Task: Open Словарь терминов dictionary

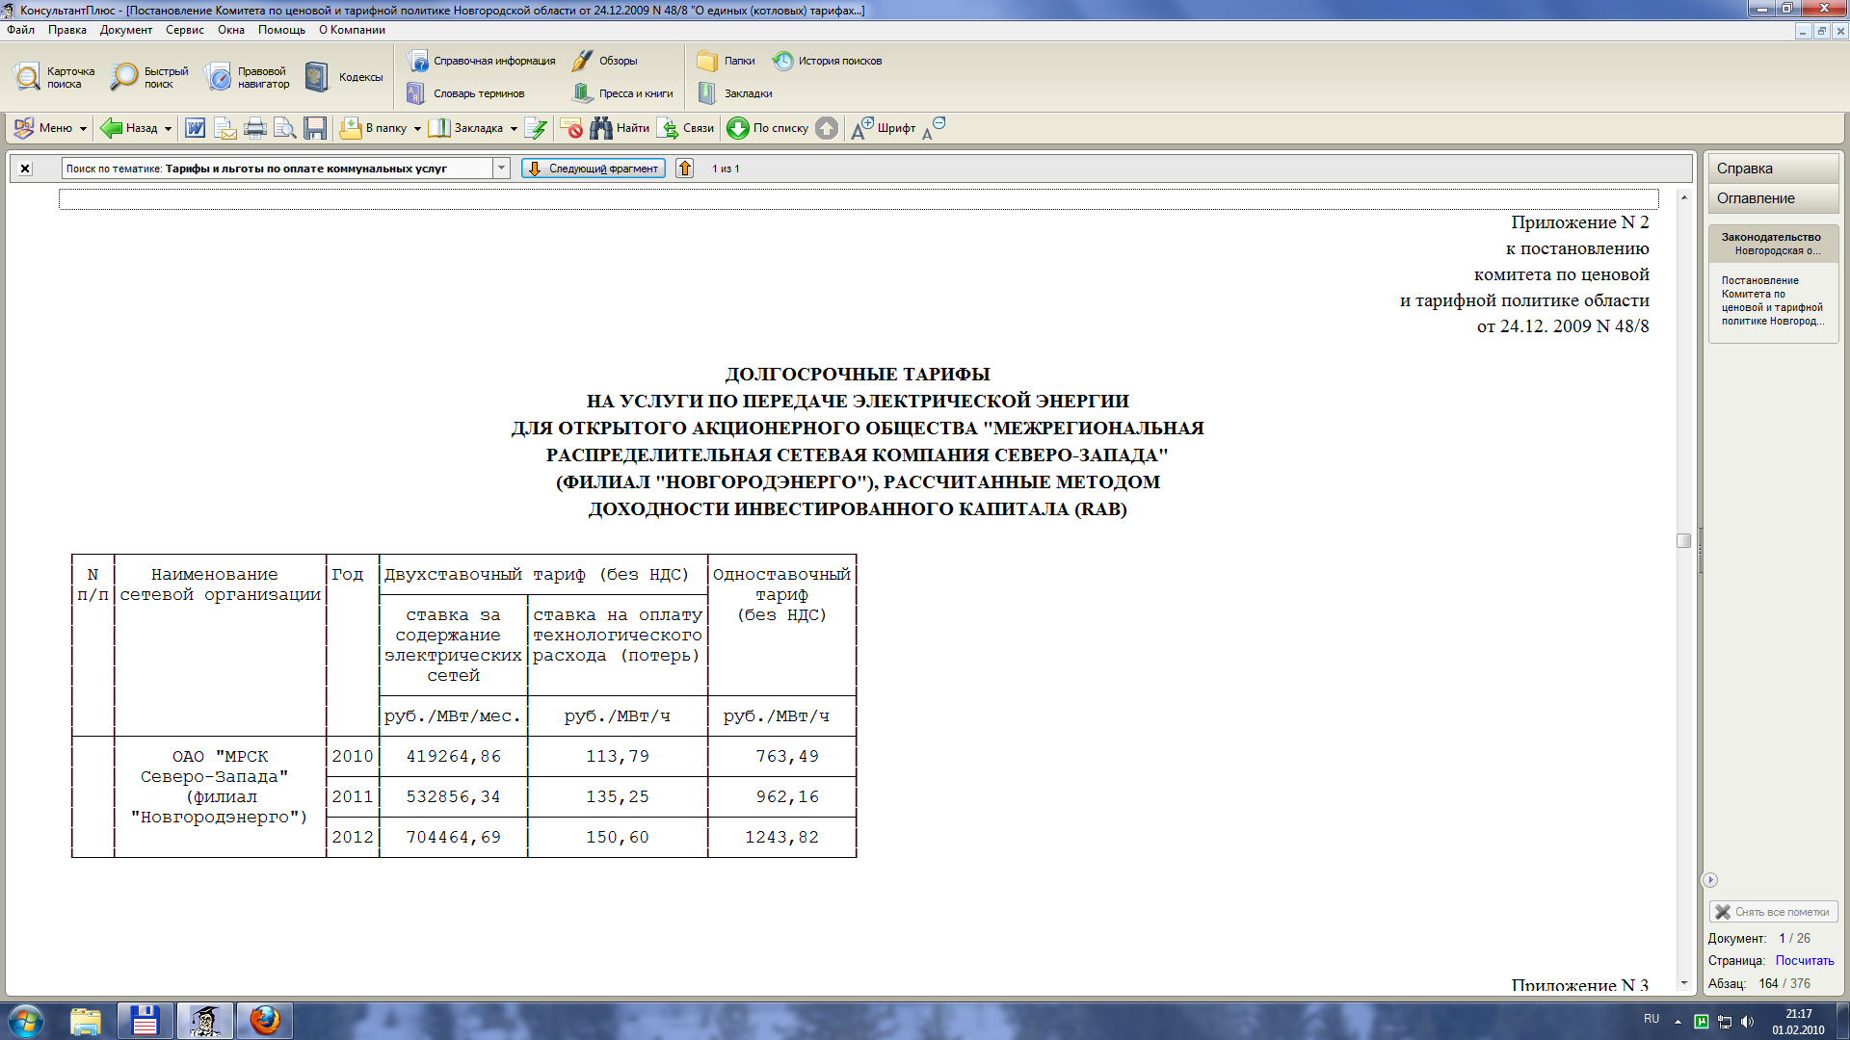Action: click(x=465, y=93)
